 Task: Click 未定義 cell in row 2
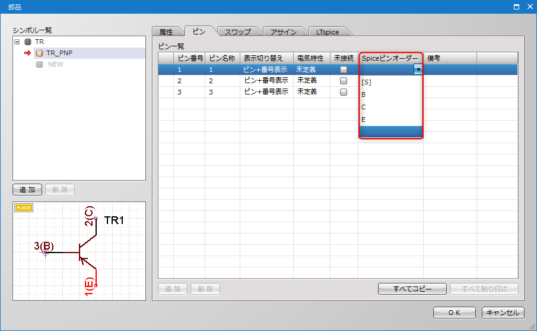point(312,81)
